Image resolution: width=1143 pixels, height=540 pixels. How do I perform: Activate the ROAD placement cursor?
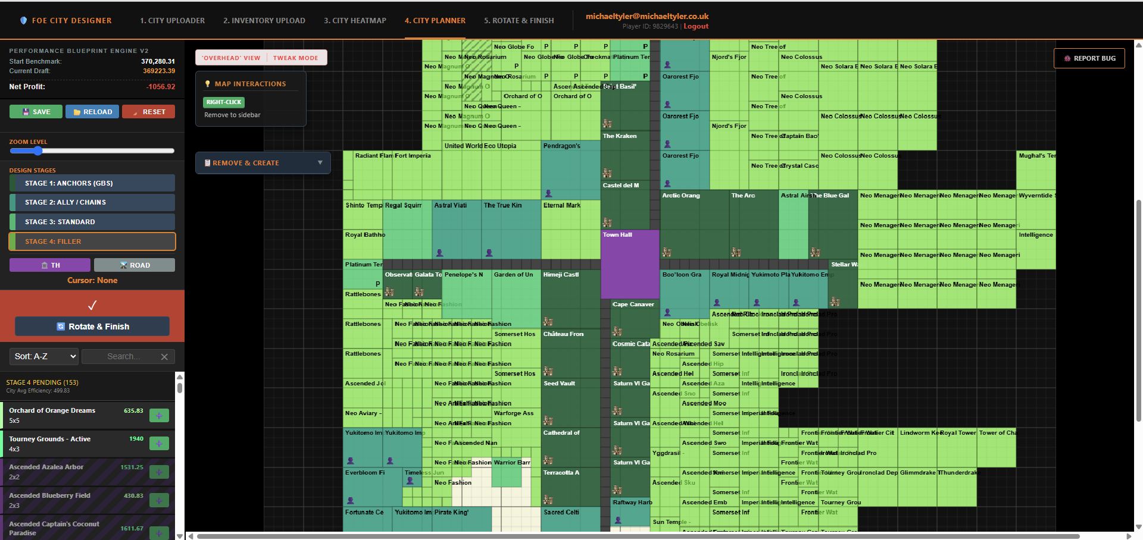coord(135,265)
